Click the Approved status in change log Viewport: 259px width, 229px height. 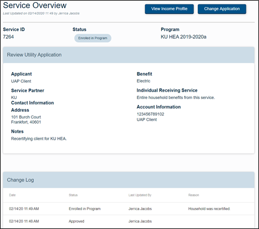77,222
